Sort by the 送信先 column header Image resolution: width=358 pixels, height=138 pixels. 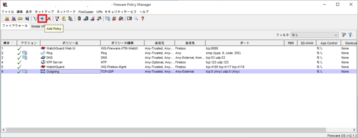pyautogui.click(x=190, y=43)
